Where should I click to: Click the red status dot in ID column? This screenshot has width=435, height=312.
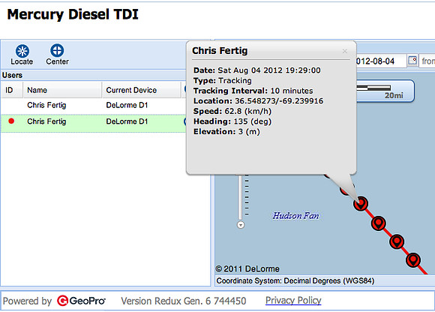tap(11, 121)
